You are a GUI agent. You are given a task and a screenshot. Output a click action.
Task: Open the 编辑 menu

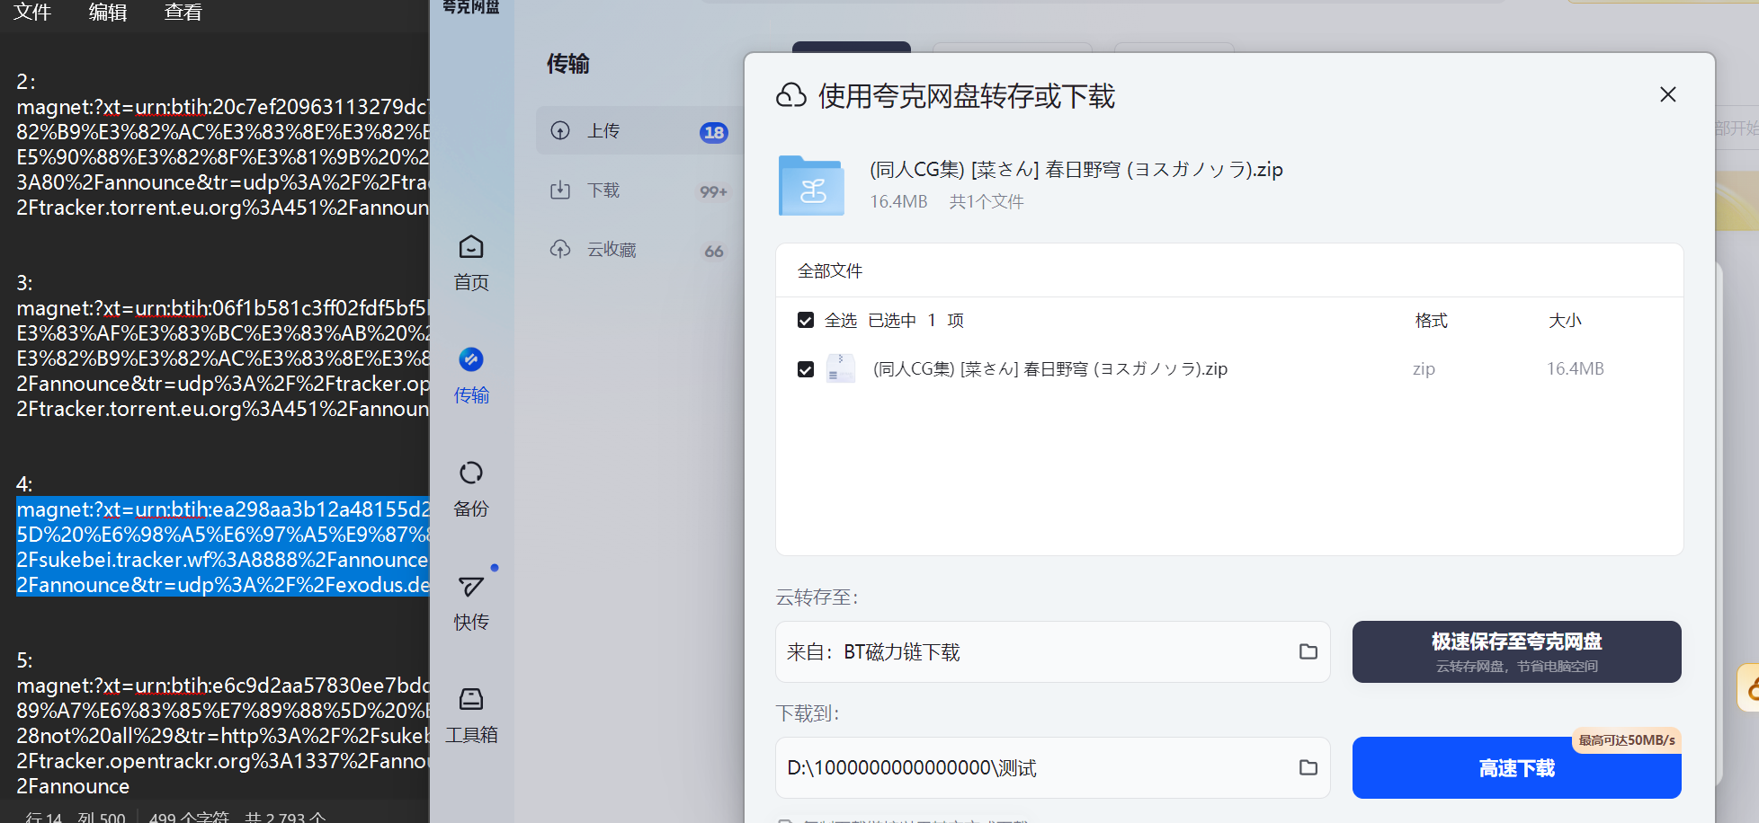coord(108,13)
